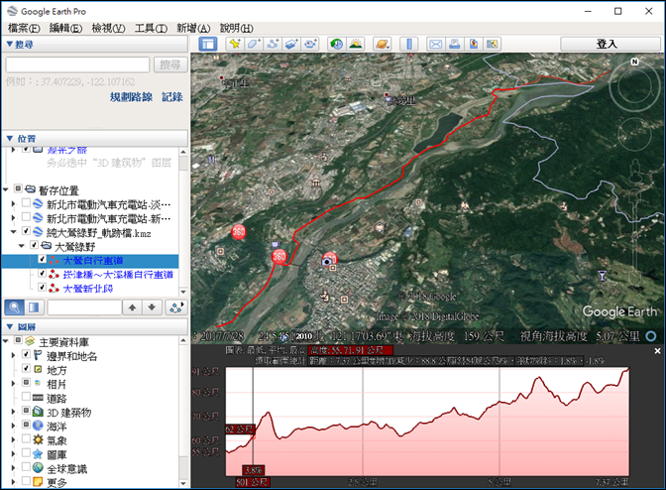Open the Ruler measuring tool

tap(409, 44)
